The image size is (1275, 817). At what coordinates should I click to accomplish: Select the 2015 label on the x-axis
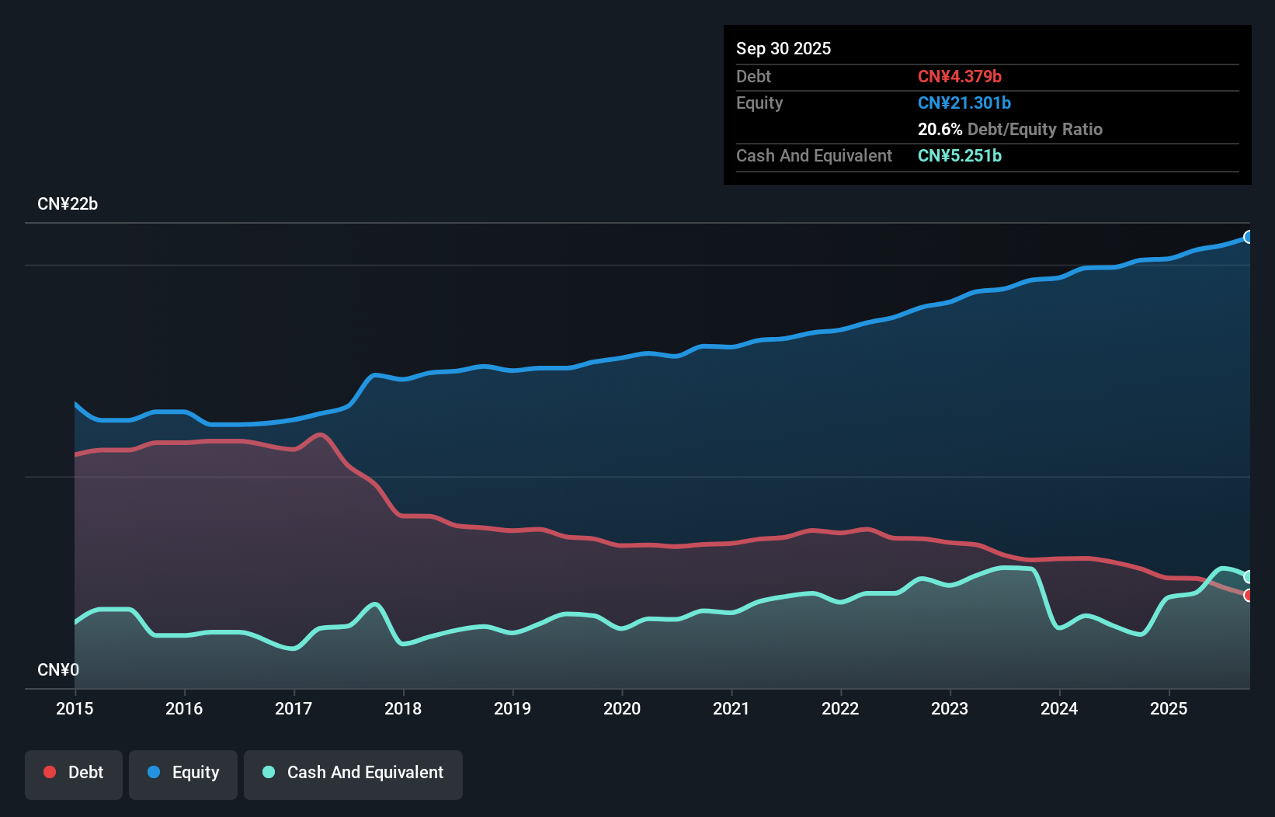74,708
